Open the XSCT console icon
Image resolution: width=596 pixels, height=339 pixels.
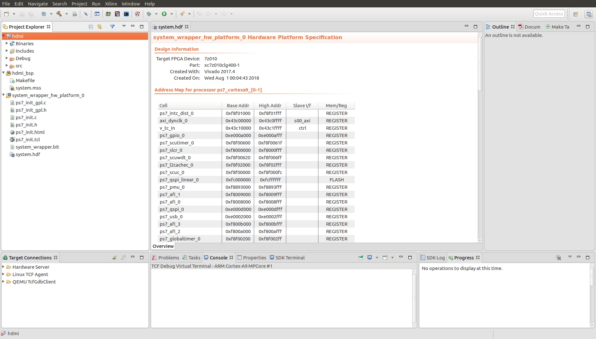(126, 14)
